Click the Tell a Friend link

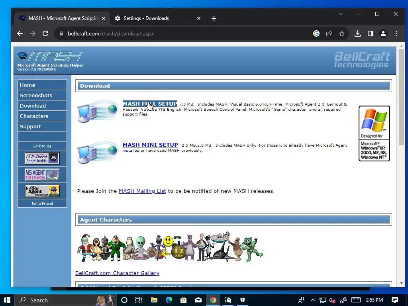(x=42, y=204)
